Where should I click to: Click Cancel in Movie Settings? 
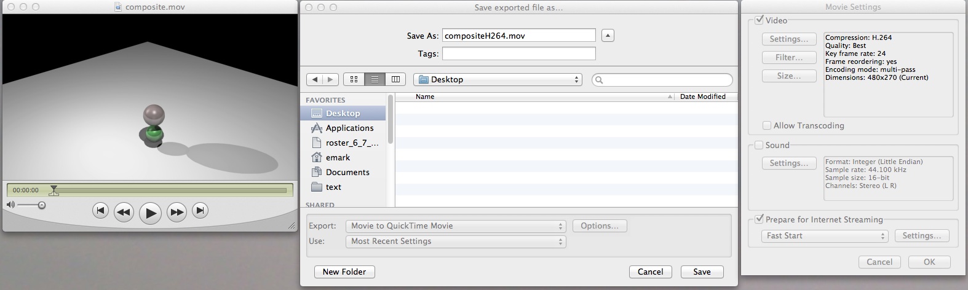tap(879, 262)
